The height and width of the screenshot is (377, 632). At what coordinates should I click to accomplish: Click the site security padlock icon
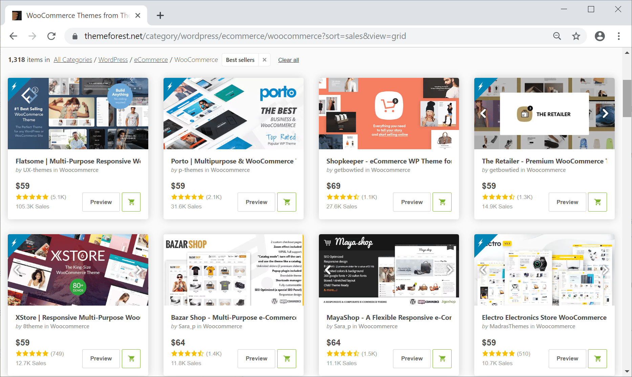(74, 36)
